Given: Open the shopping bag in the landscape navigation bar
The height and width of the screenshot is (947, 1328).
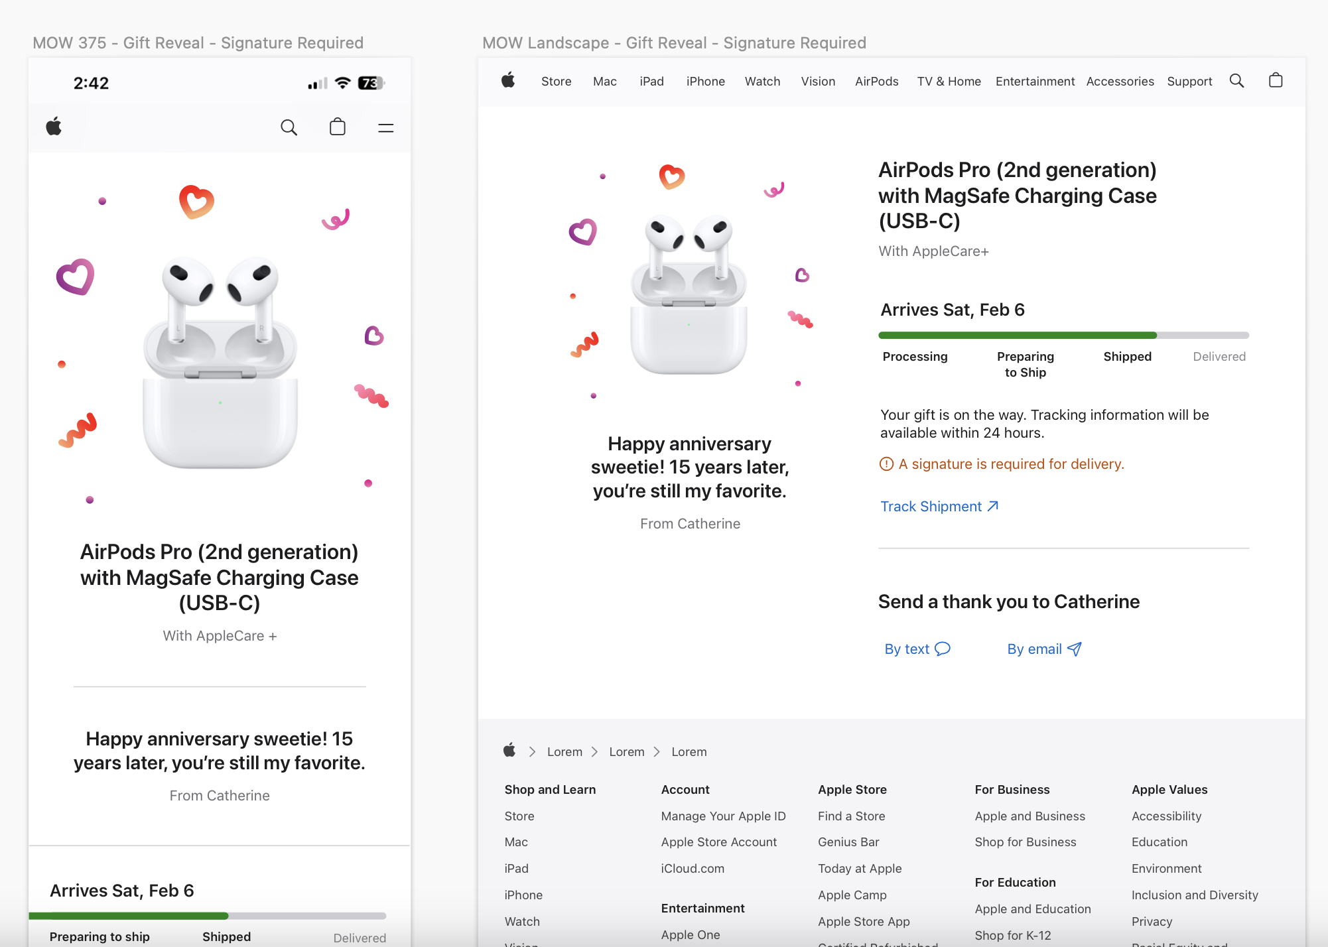Looking at the screenshot, I should pos(1276,80).
